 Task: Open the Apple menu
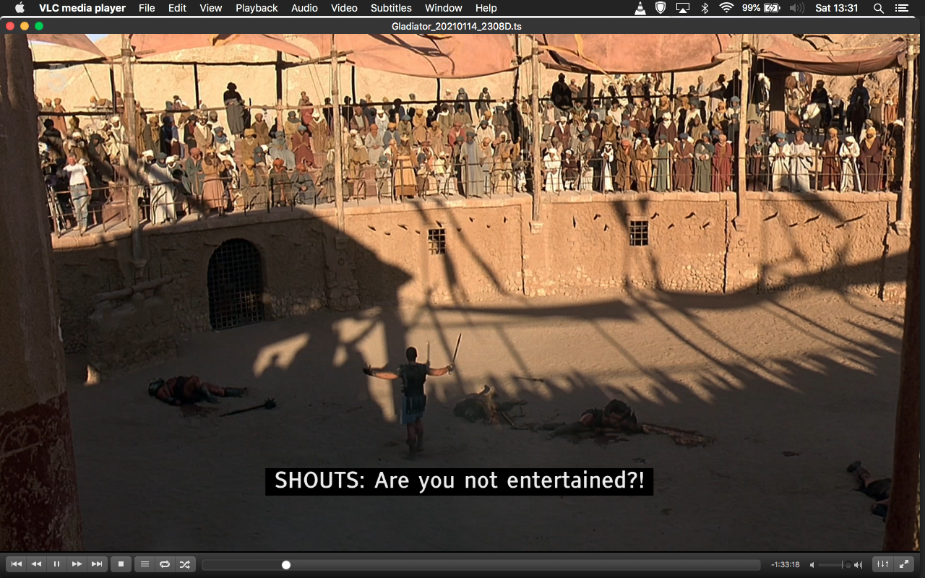click(x=20, y=8)
